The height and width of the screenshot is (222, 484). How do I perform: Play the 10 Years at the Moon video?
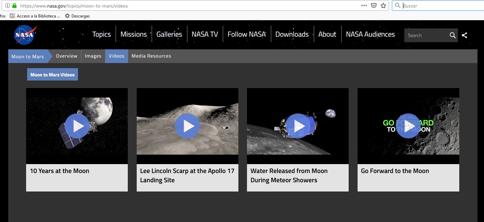pos(77,126)
